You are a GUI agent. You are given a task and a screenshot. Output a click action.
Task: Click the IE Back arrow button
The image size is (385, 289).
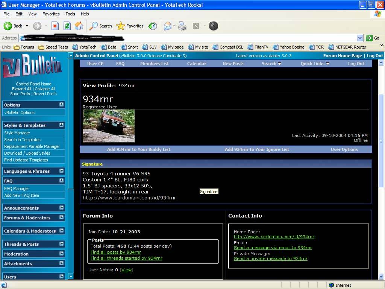[x=13, y=26]
